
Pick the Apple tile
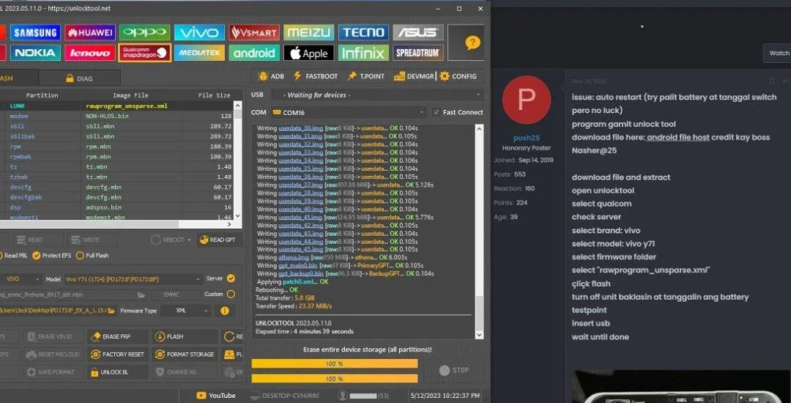309,53
